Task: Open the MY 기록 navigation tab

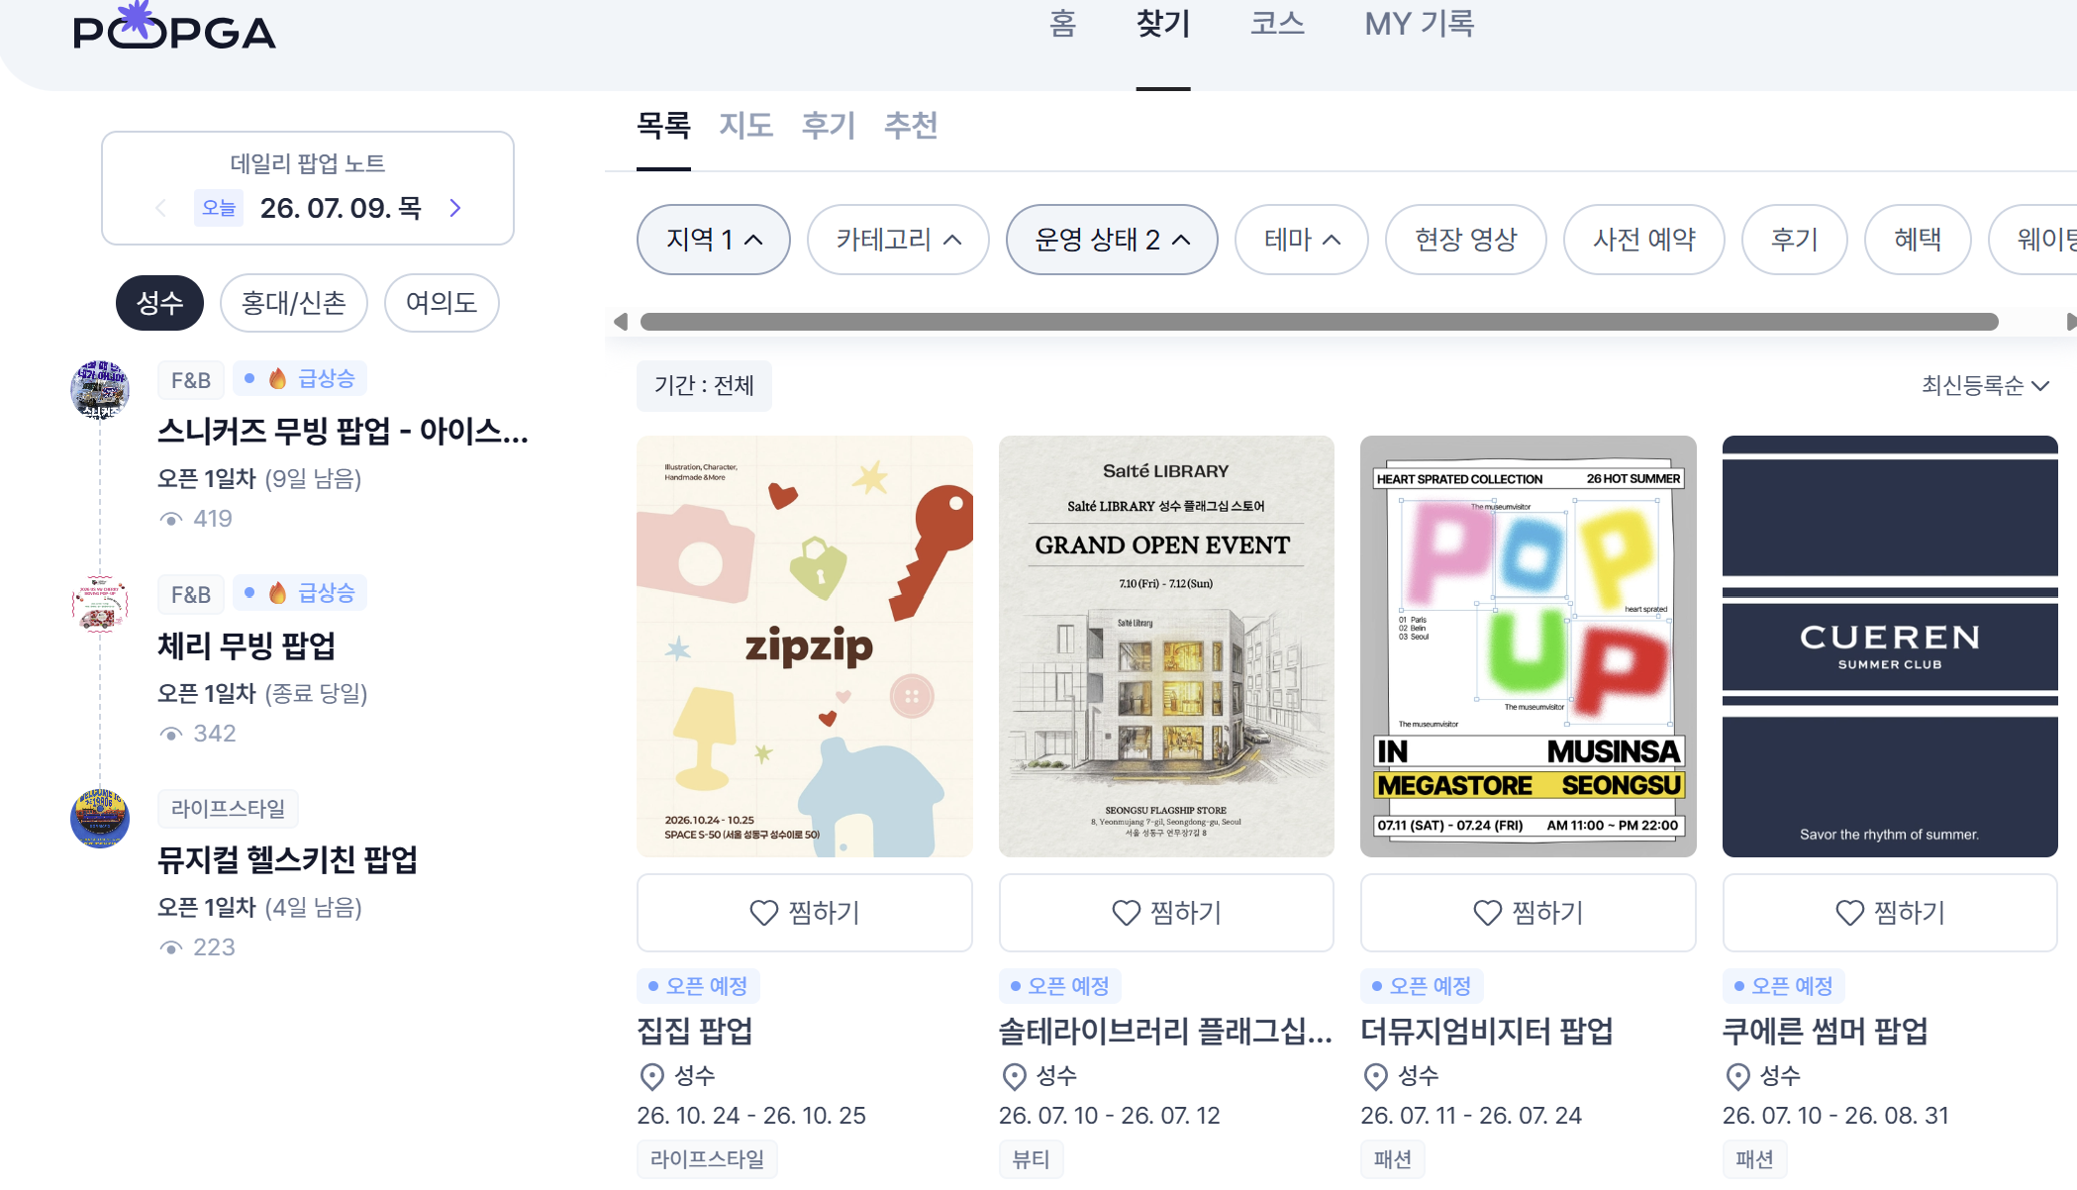Action: pyautogui.click(x=1420, y=24)
